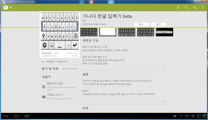Tap the Android back arrow icon
This screenshot has height=120, width=208.
(6, 116)
